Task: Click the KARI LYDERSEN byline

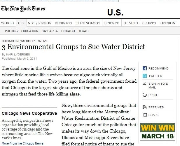Action: pyautogui.click(x=18, y=54)
